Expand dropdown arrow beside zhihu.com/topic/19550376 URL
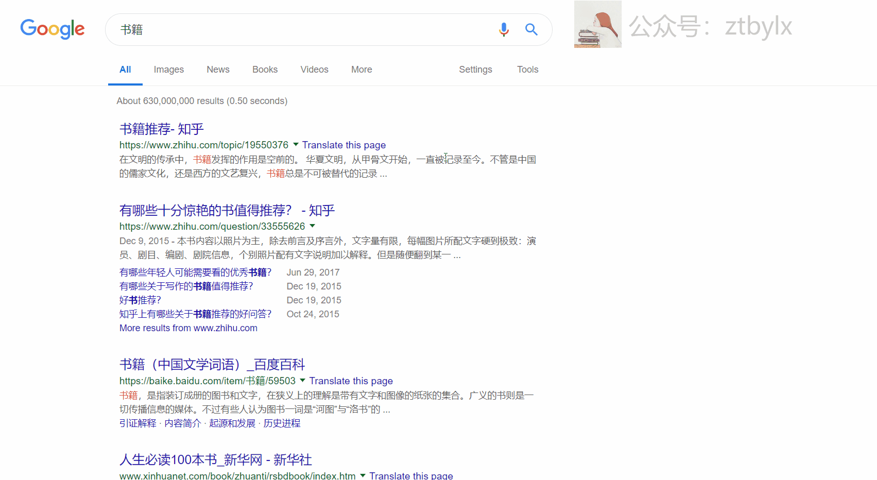 coord(296,145)
